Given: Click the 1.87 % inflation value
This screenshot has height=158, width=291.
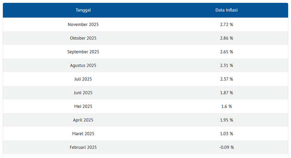Looking at the screenshot, I should click(226, 93).
